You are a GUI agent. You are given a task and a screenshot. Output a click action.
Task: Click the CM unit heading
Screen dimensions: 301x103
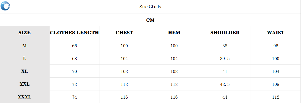click(150, 20)
